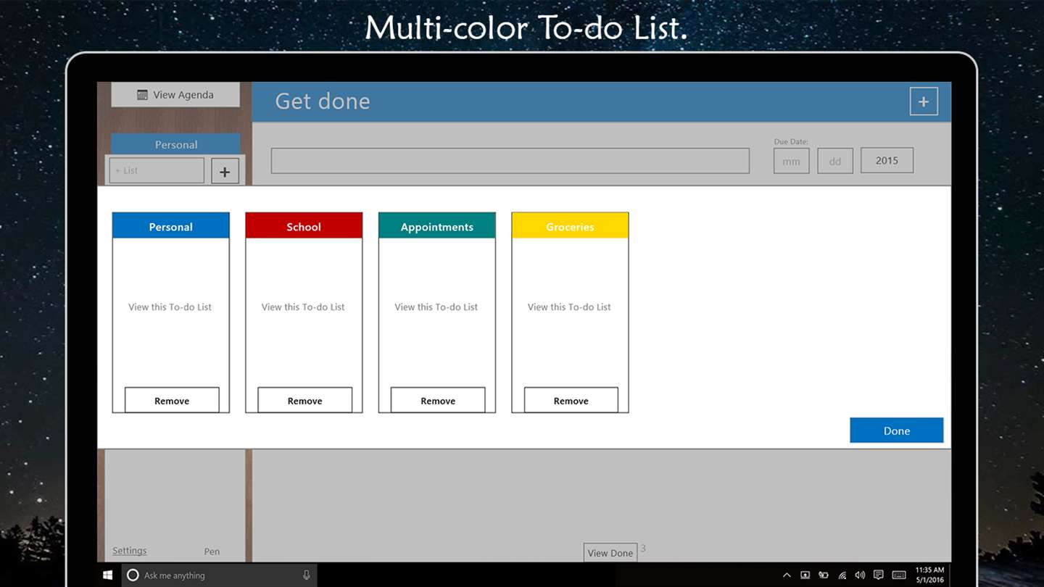Screen dimensions: 1044x587
Task: Remove the School to-do list
Action: (x=305, y=400)
